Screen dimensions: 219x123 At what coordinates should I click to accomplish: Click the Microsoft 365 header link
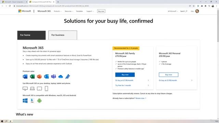pyautogui.click(x=44, y=11)
